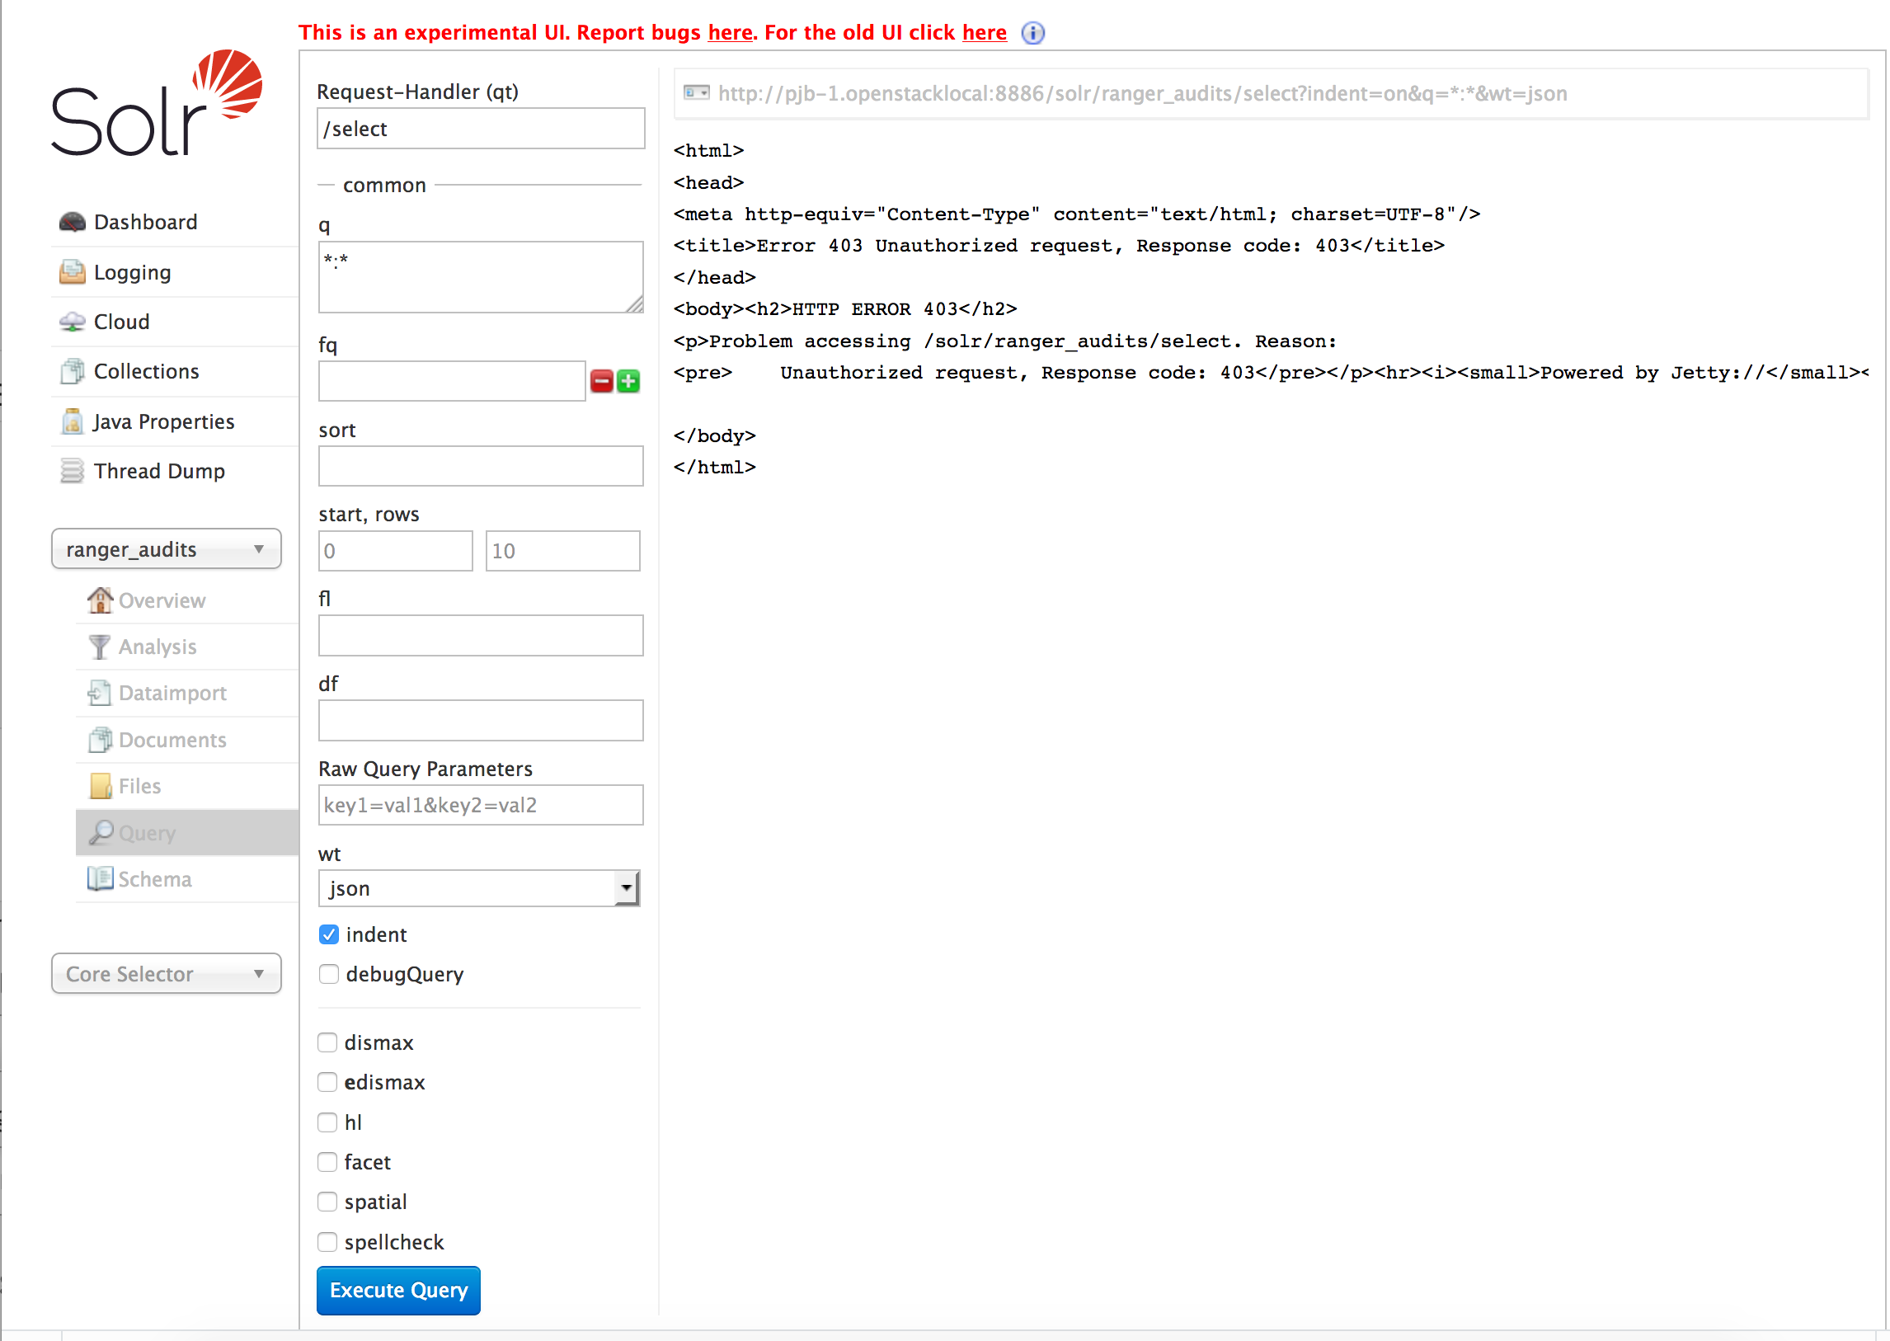Screen dimensions: 1890x1341
Task: Uncheck the indent checkbox
Action: pyautogui.click(x=329, y=934)
